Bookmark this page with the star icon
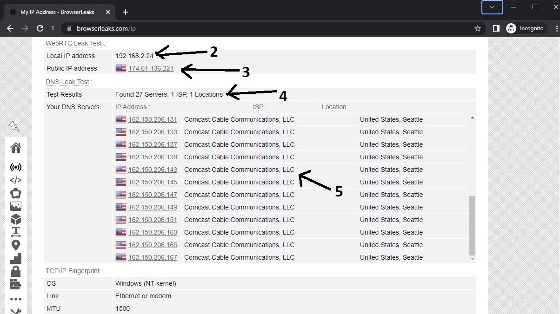Viewport: 560px width, 314px height. (478, 28)
